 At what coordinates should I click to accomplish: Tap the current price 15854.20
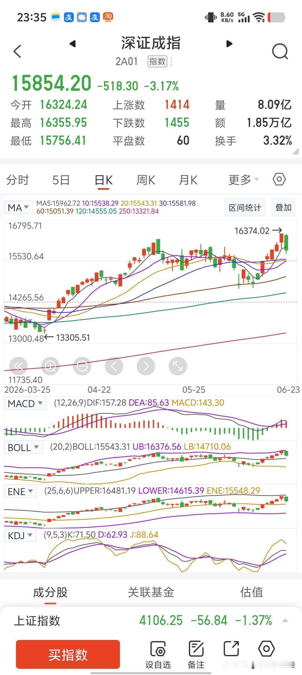[52, 83]
